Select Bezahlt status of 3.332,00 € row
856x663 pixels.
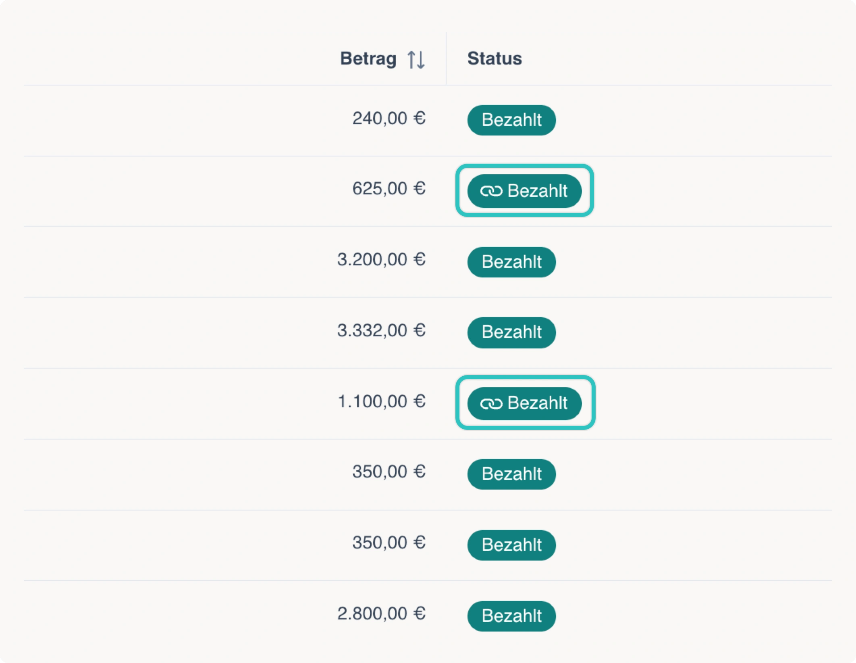[x=511, y=332]
